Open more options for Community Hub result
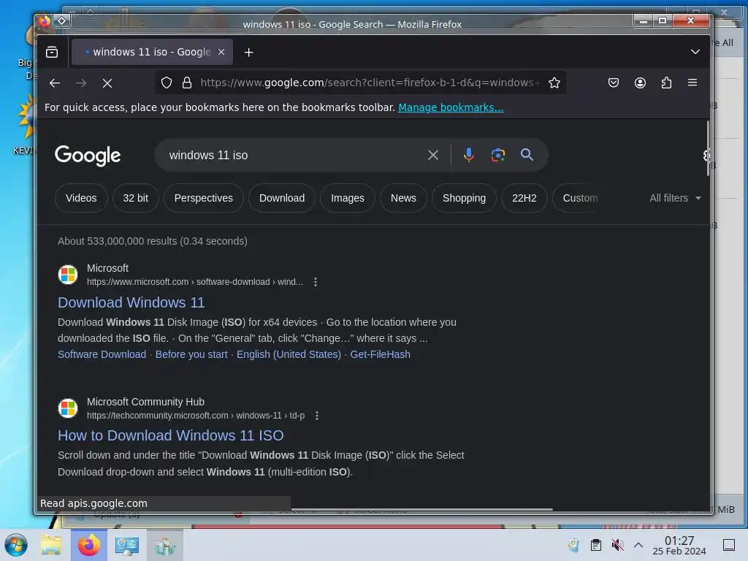This screenshot has width=748, height=561. click(x=317, y=416)
